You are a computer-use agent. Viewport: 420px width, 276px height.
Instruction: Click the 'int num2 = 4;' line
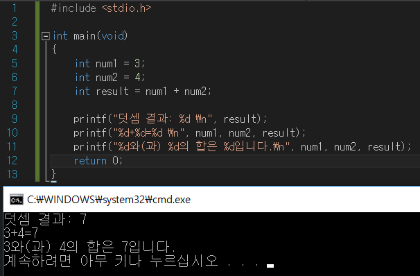pyautogui.click(x=110, y=78)
